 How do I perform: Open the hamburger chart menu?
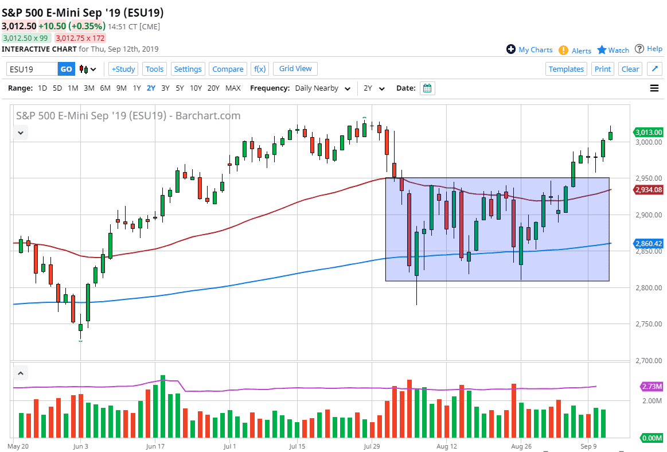654,88
